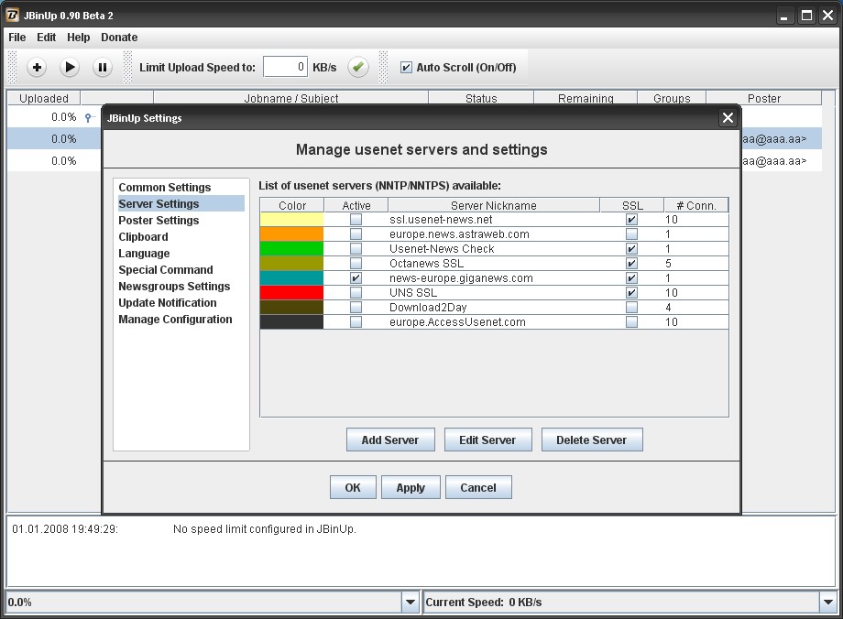Close the JBinUp Settings dialog
This screenshot has width=843, height=619.
(x=728, y=118)
